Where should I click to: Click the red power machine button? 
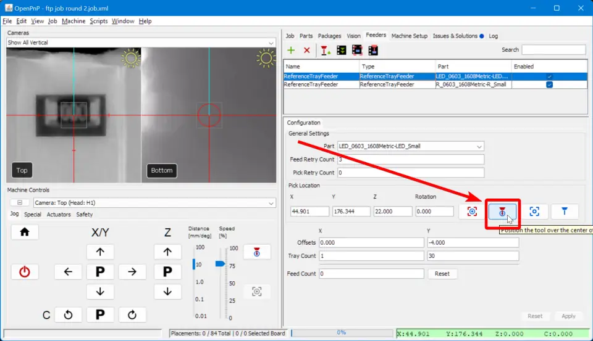coord(25,272)
